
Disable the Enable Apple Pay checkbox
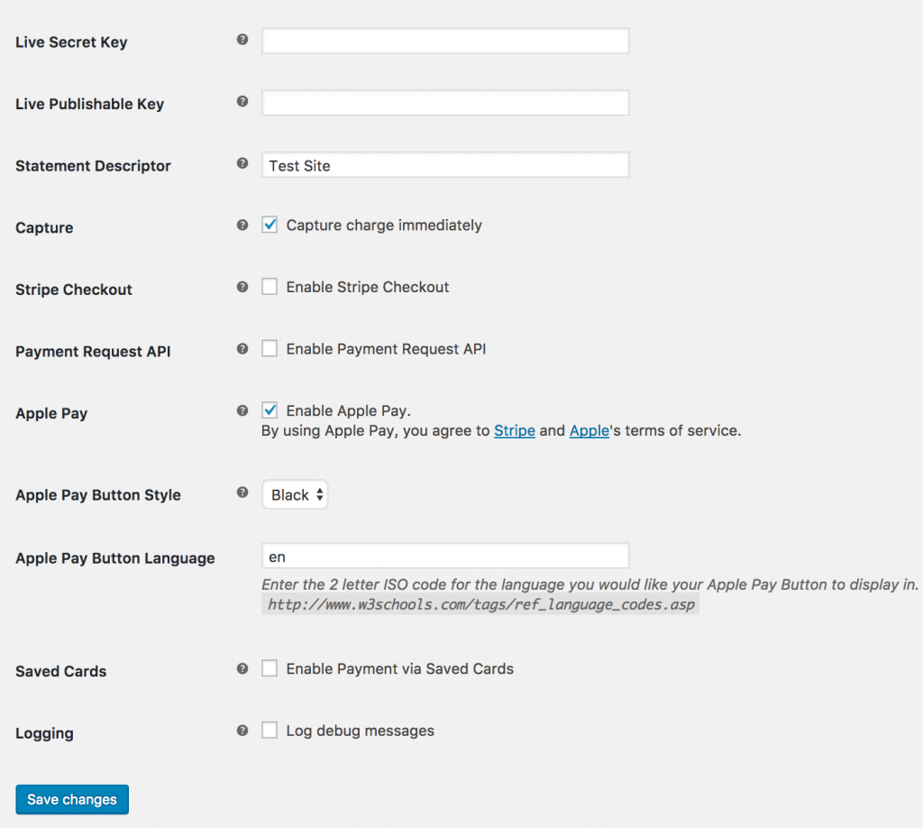click(x=270, y=410)
